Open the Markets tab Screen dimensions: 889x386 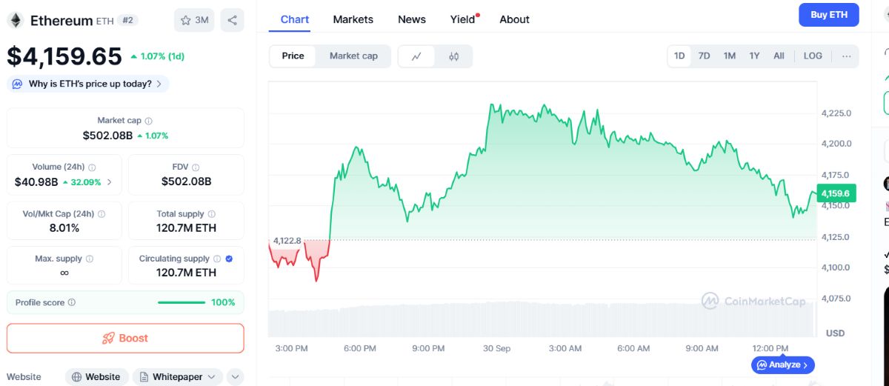[353, 19]
